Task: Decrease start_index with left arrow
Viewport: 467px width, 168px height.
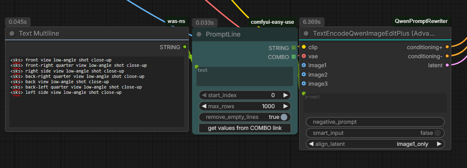Action: pyautogui.click(x=204, y=95)
